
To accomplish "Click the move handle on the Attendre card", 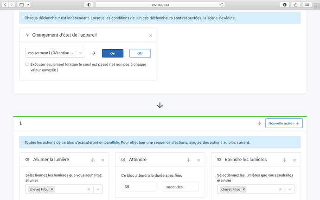I will pos(188,160).
